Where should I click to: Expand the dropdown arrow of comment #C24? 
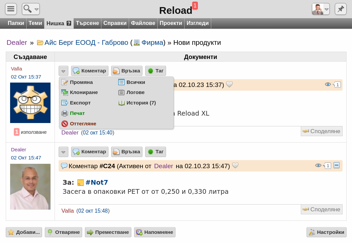coord(63,152)
